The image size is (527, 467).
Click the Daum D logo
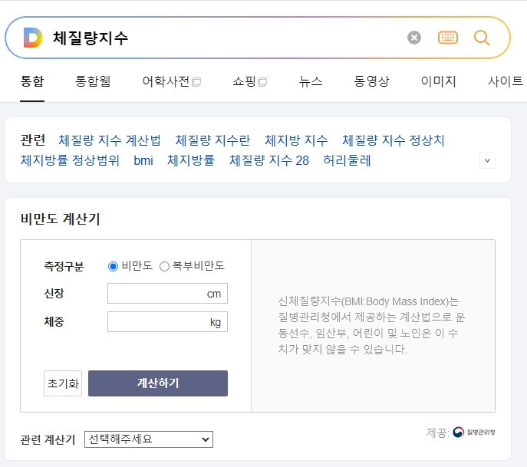coord(33,38)
